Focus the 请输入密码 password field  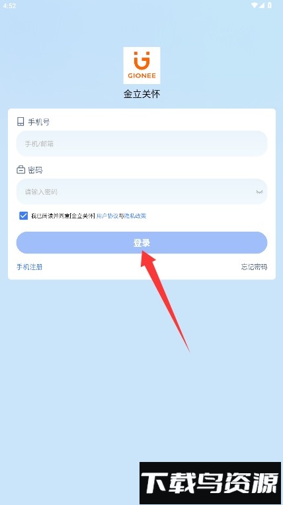pyautogui.click(x=141, y=192)
